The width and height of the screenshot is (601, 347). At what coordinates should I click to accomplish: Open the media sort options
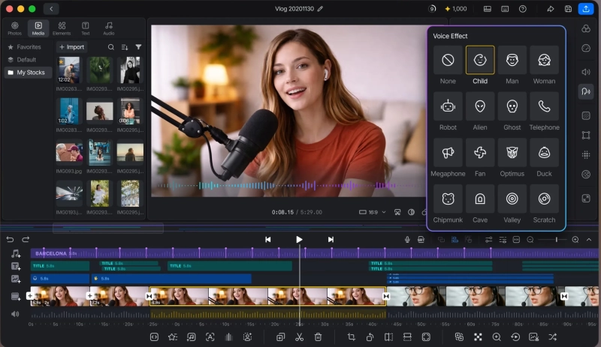point(125,47)
